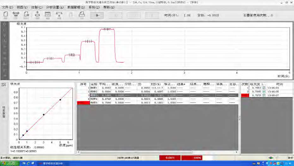Click the second toolbar icon from left
294x166 pixels.
click(x=16, y=14)
